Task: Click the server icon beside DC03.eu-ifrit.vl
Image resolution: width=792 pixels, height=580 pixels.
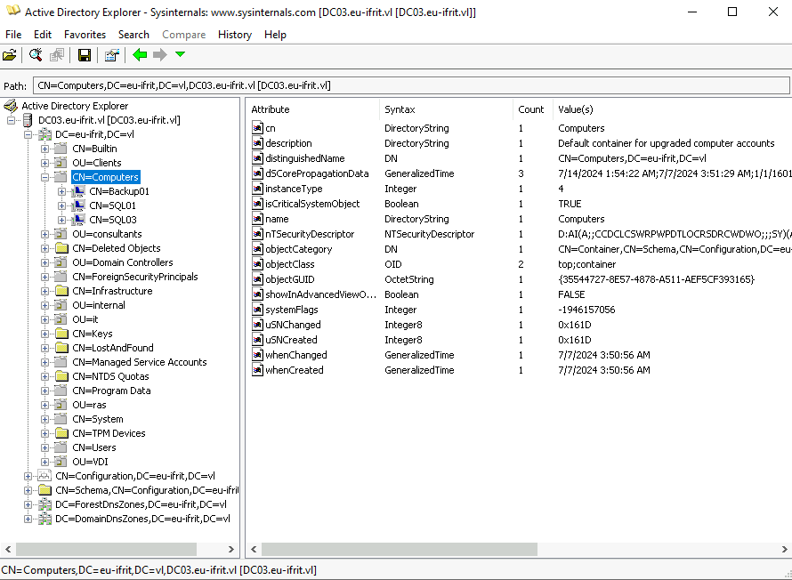Action: point(28,120)
